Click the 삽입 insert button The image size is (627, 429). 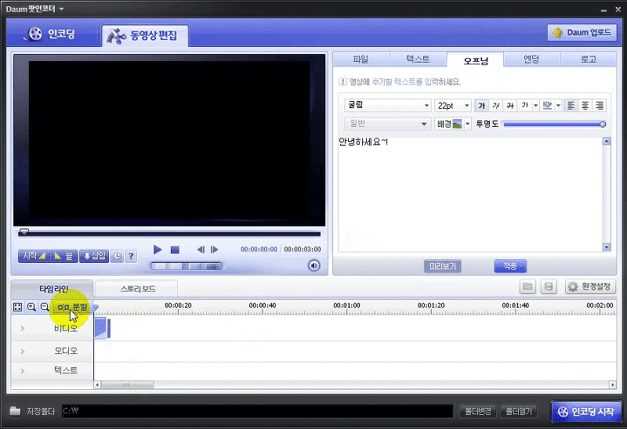pyautogui.click(x=94, y=256)
